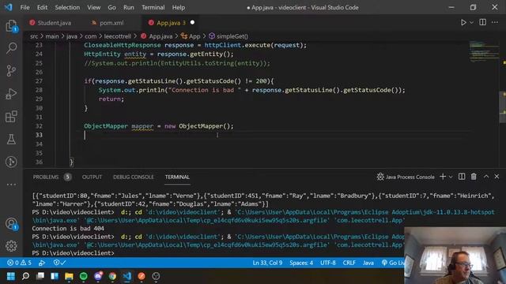The height and width of the screenshot is (284, 506).
Task: Open the OUTPUT panel tab
Action: pos(92,177)
